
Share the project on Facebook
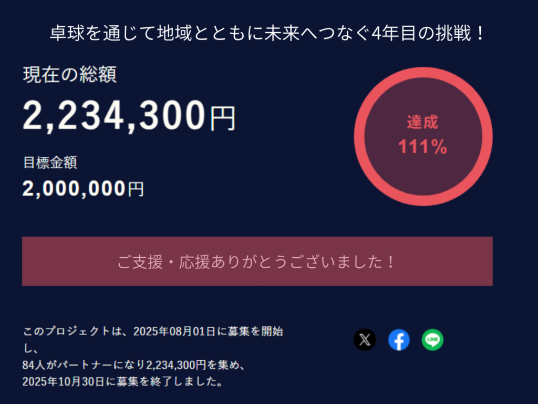pyautogui.click(x=399, y=340)
